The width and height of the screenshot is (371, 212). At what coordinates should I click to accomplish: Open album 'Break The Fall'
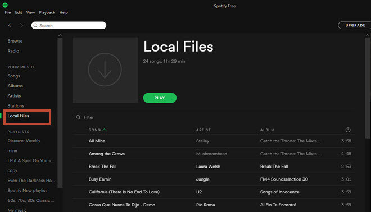[x=274, y=167]
